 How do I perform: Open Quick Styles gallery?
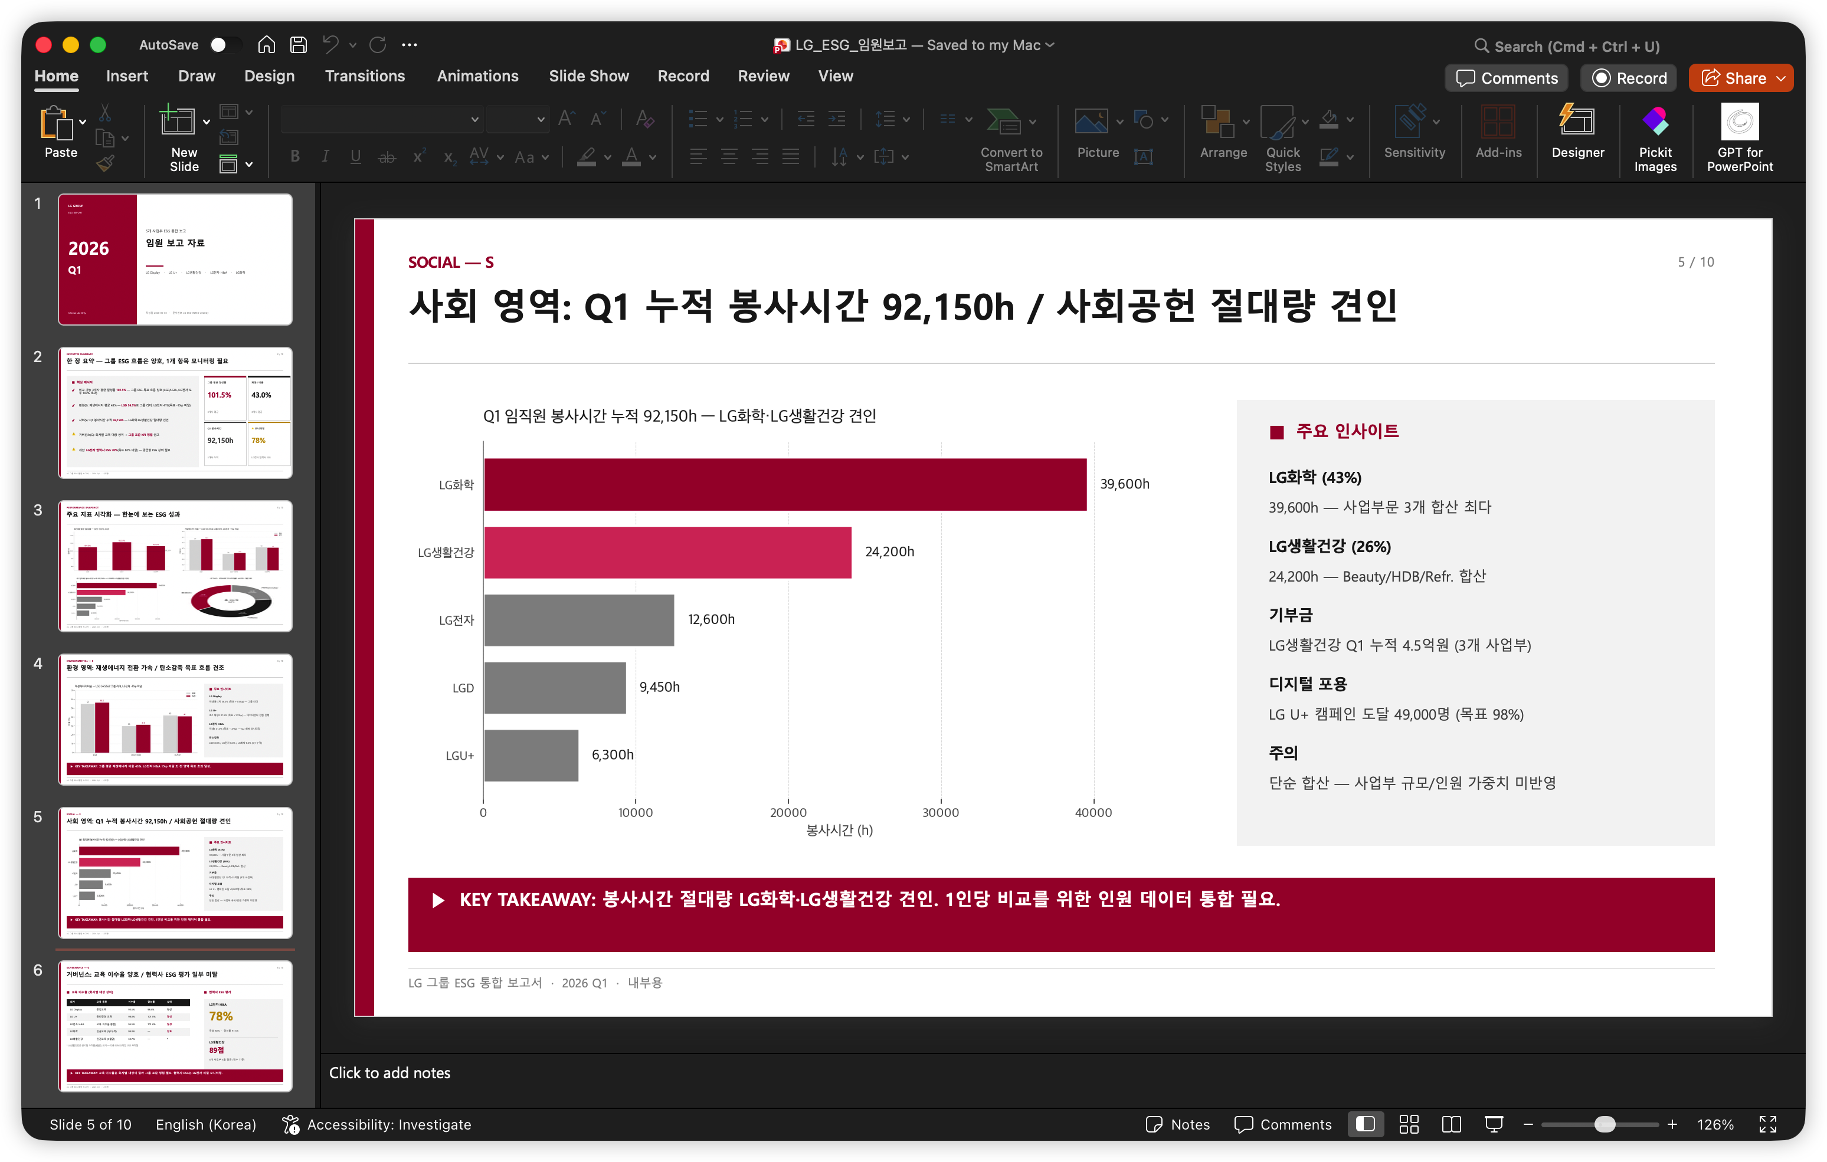(1282, 138)
